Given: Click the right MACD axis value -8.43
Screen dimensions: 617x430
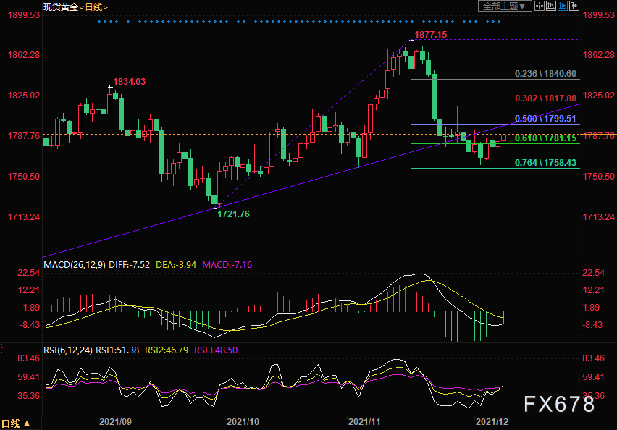Looking at the screenshot, I should pyautogui.click(x=592, y=324).
